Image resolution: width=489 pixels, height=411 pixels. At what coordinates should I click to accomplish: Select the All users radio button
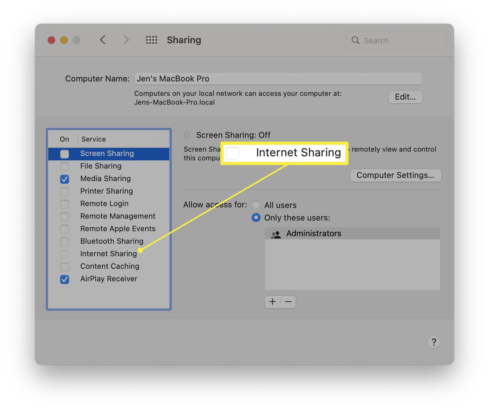coord(256,205)
